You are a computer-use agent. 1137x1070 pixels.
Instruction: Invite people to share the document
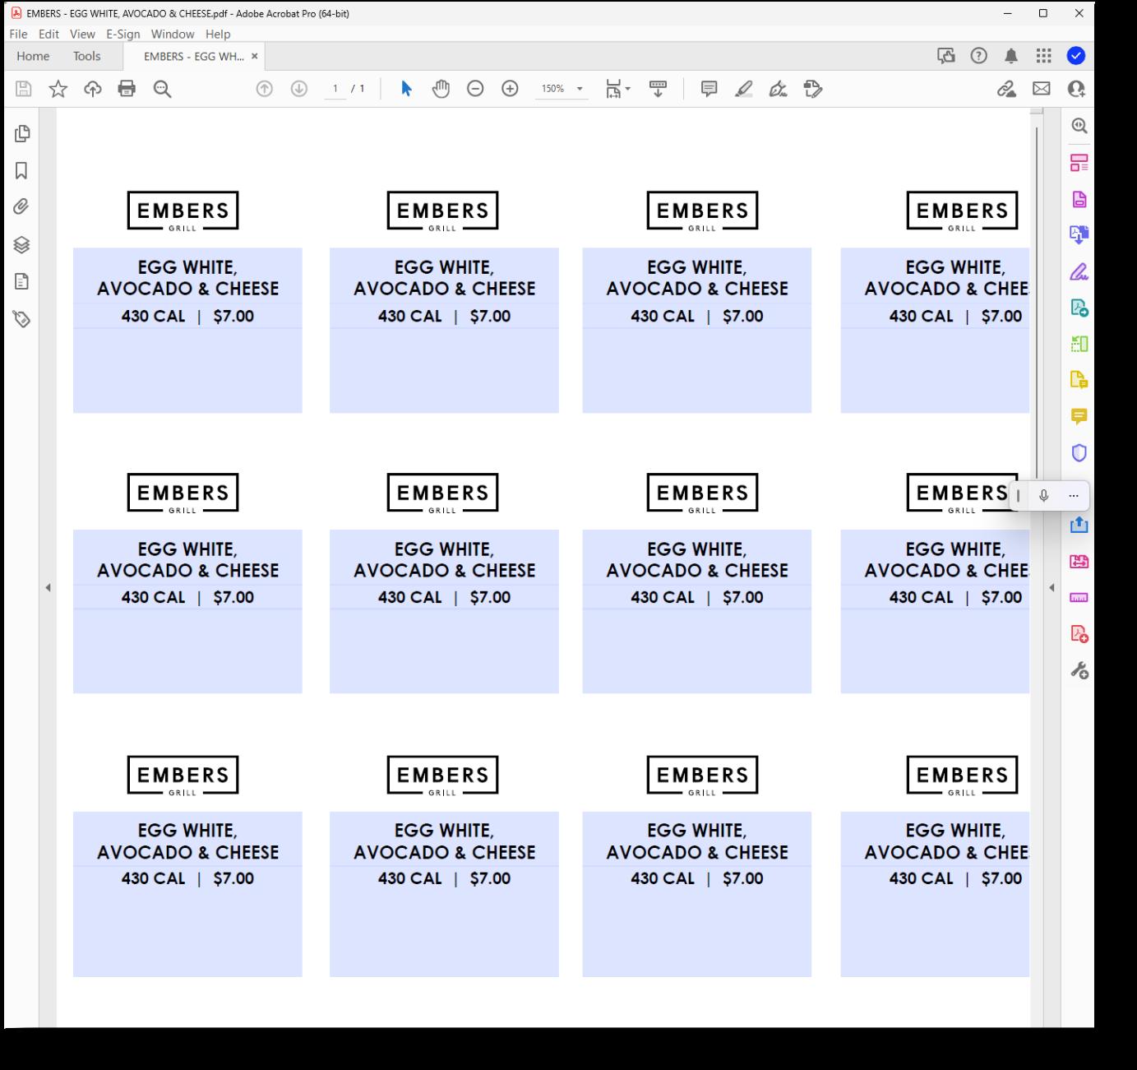pyautogui.click(x=1076, y=89)
